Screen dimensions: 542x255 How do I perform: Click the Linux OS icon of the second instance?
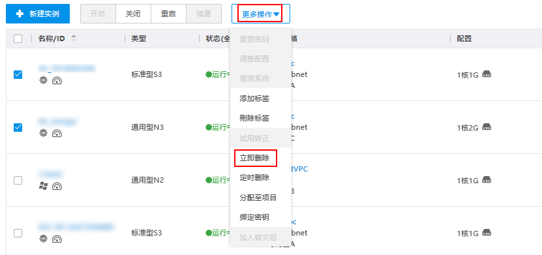point(43,134)
